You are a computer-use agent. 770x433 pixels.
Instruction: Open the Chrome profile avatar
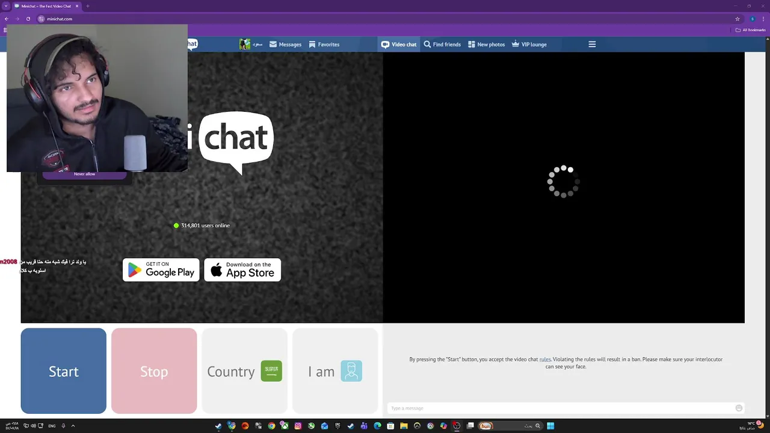752,19
